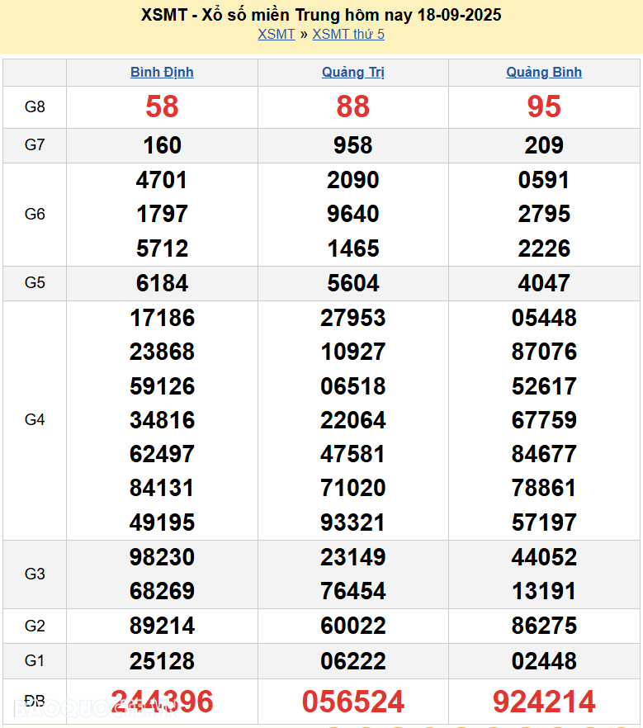Select Bình Định special prize 244396
Viewport: 643px width, 728px height.
[x=162, y=702]
